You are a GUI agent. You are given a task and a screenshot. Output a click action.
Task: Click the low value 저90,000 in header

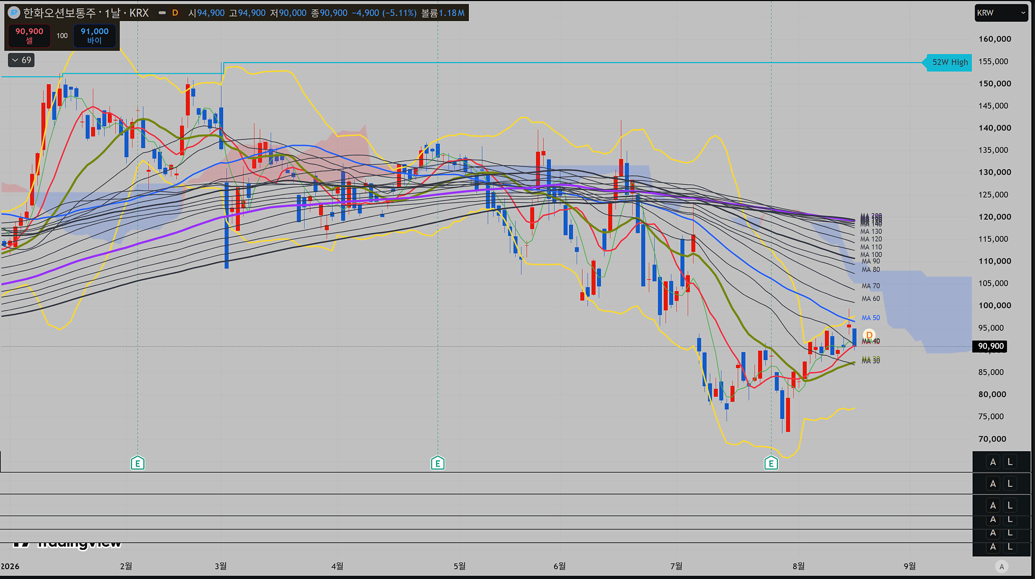[288, 13]
